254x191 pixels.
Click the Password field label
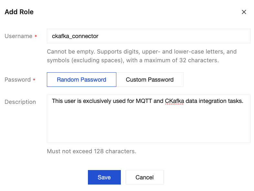coord(18,80)
